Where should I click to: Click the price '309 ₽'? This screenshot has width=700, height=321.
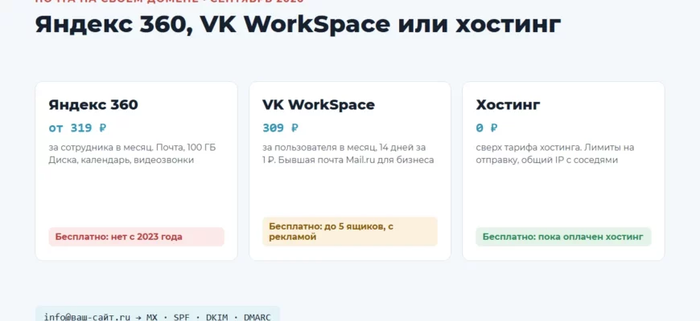pos(280,128)
